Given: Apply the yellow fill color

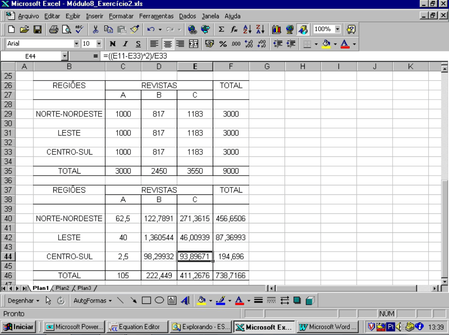Looking at the screenshot, I should 201,300.
